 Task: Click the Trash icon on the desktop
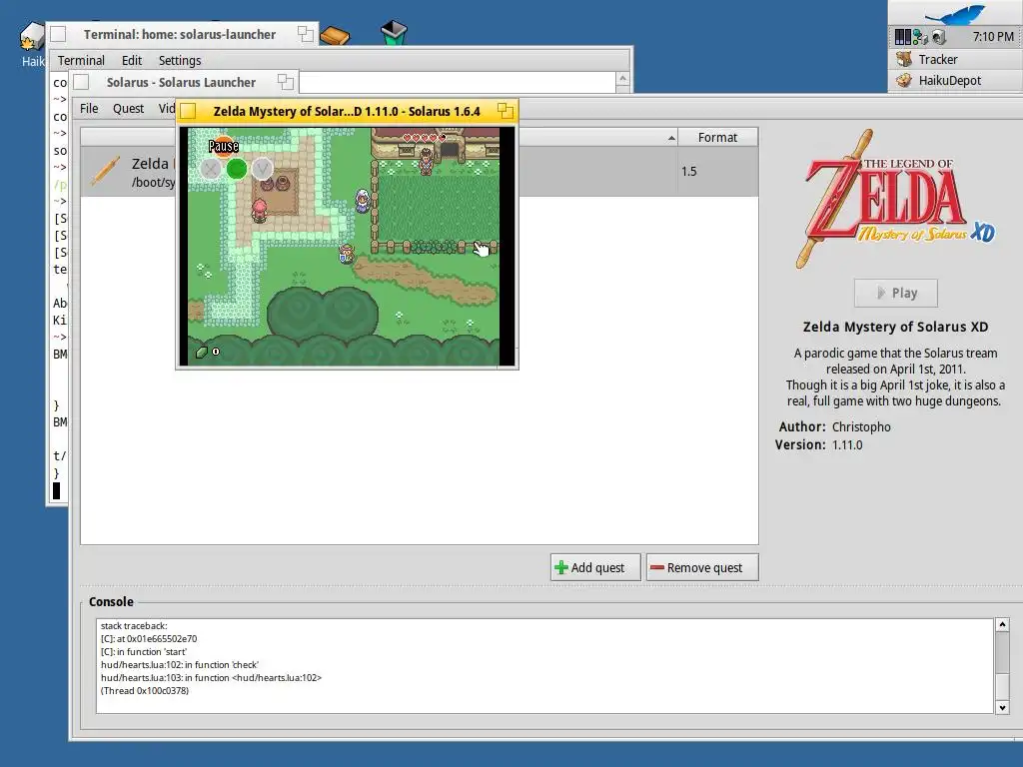394,32
